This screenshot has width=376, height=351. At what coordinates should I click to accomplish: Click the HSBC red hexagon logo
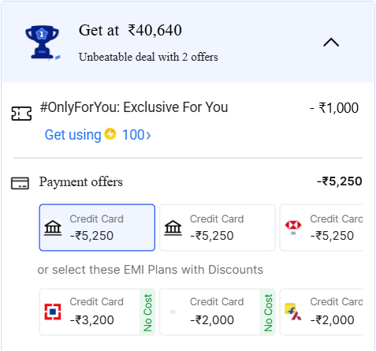point(293,226)
